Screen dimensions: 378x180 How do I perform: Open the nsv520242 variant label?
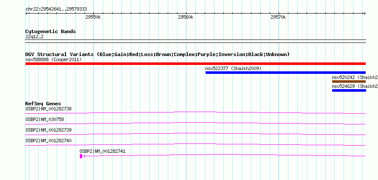click(x=355, y=77)
